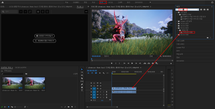Open Program monitor wrench settings
Viewport: 215px width, 109px height.
[160, 56]
